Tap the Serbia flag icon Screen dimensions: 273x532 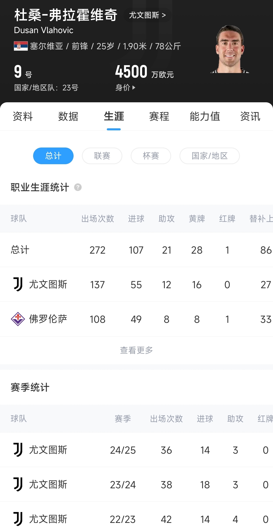(x=21, y=46)
